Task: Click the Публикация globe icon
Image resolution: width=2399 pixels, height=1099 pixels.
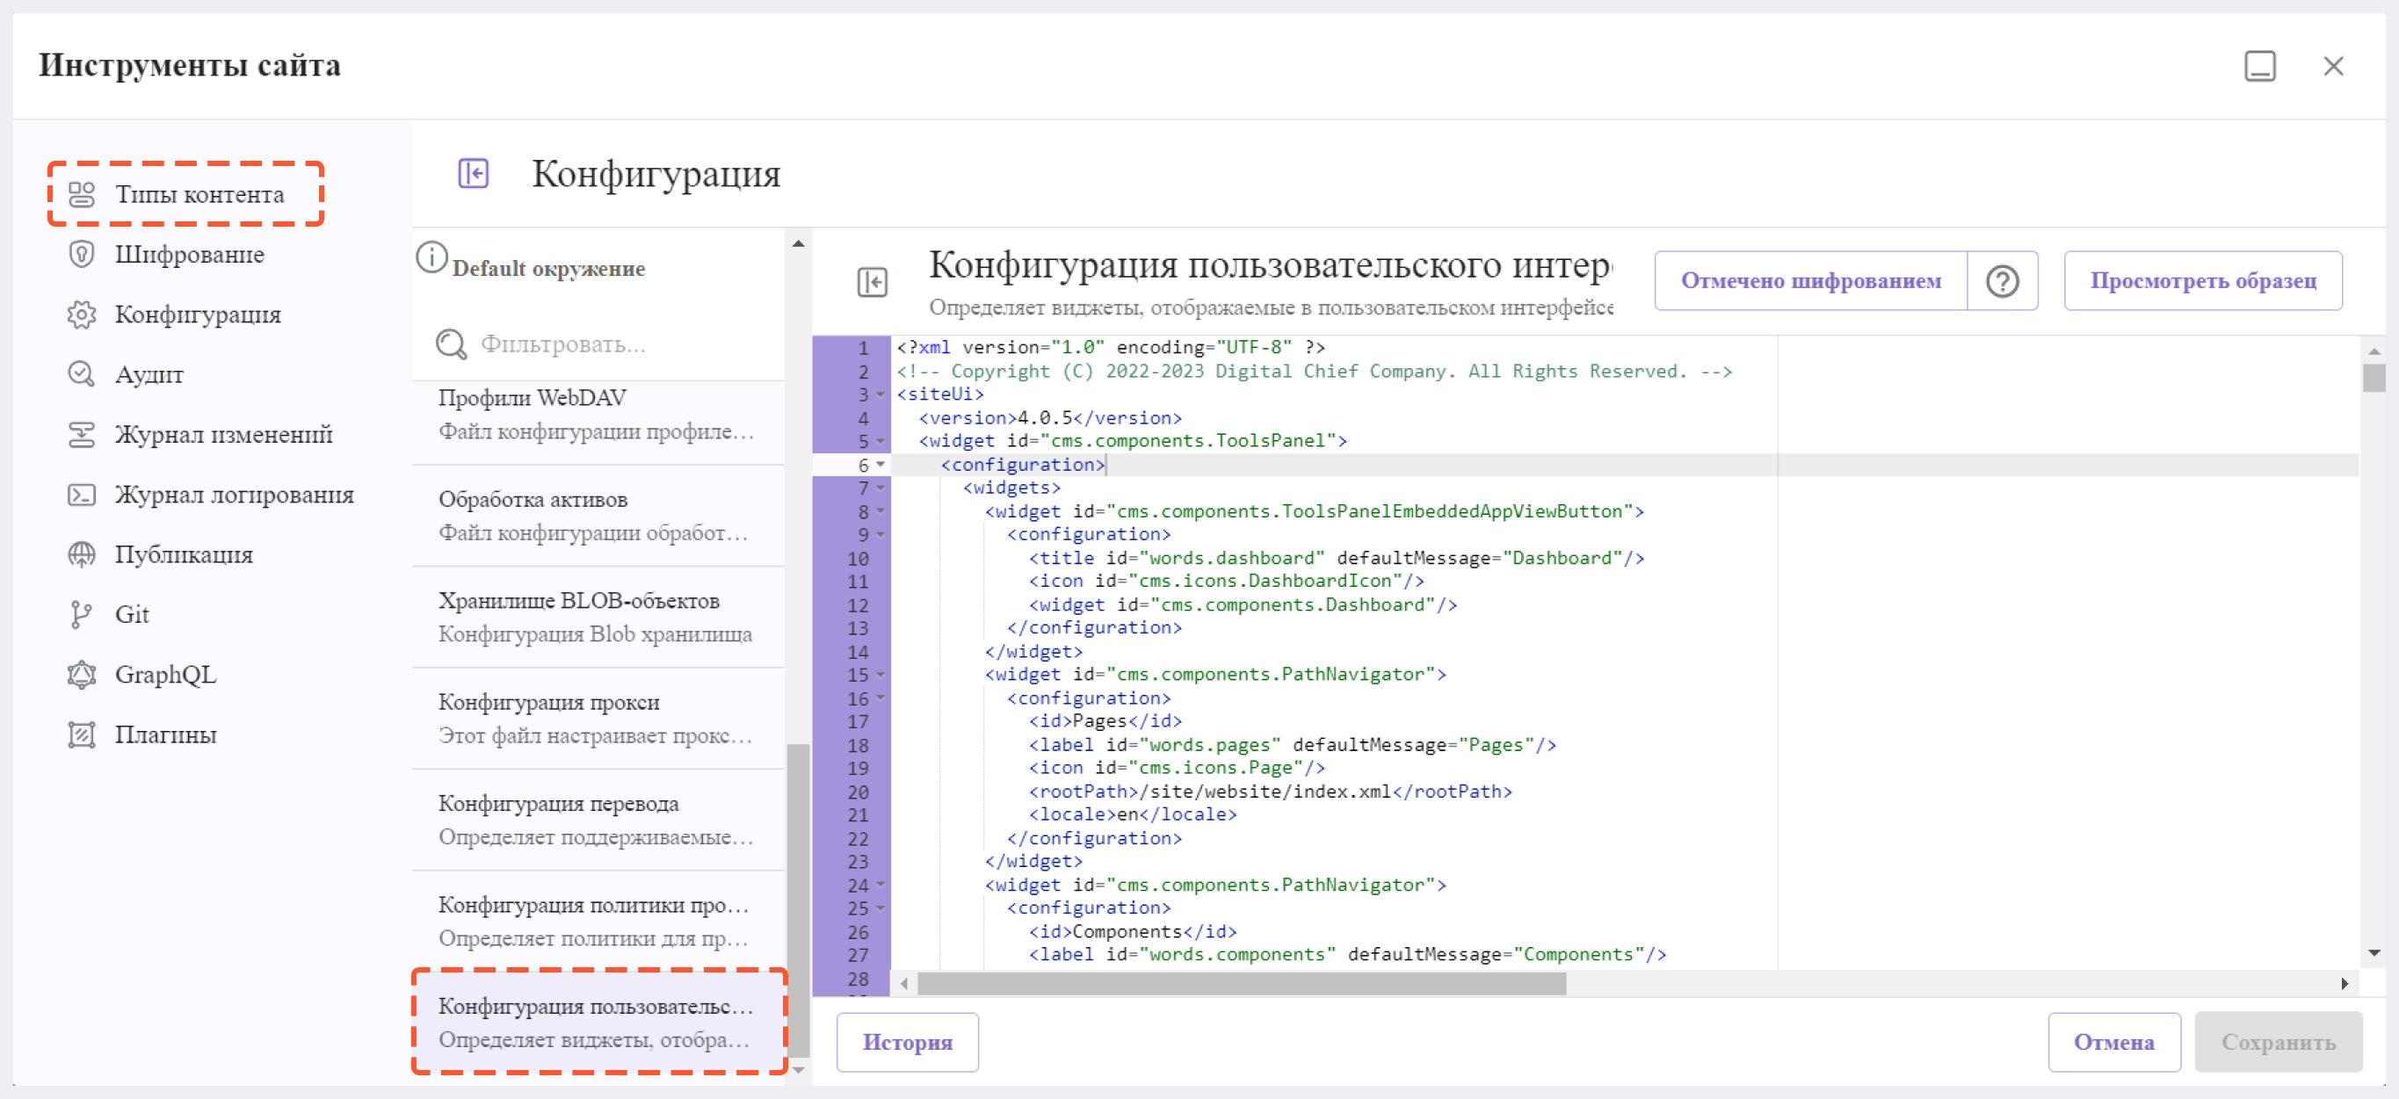Action: point(82,554)
